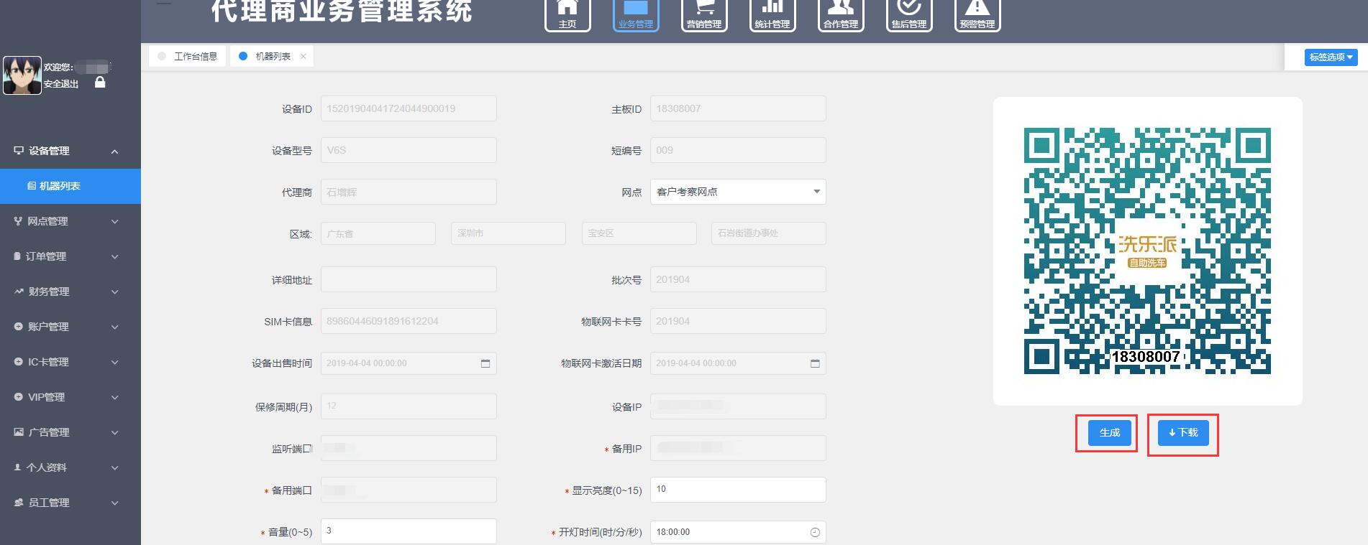Open the 预警管理 warning triangle icon
Image resolution: width=1368 pixels, height=545 pixels.
pyautogui.click(x=977, y=14)
